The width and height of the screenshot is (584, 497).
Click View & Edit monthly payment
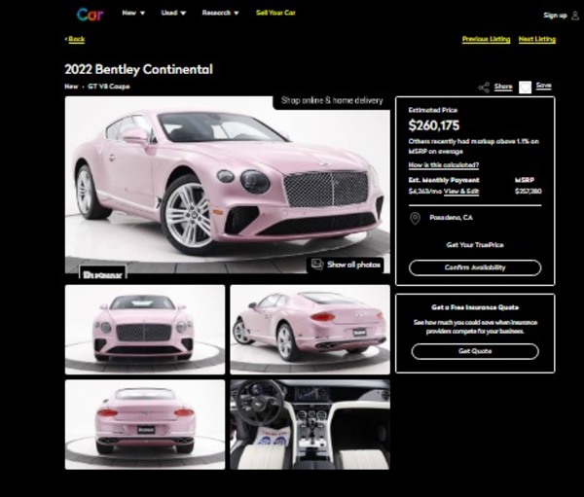coord(461,192)
